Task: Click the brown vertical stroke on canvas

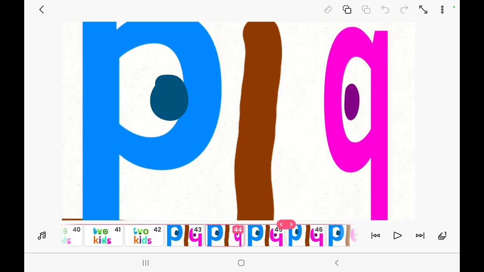Action: click(258, 121)
